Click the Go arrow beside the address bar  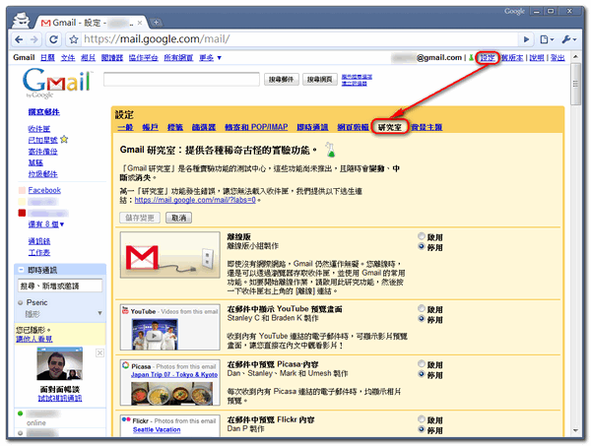click(527, 39)
